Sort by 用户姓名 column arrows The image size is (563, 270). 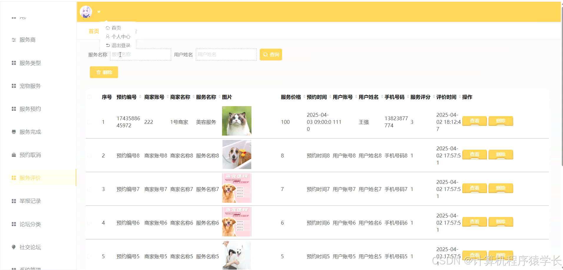[382, 97]
